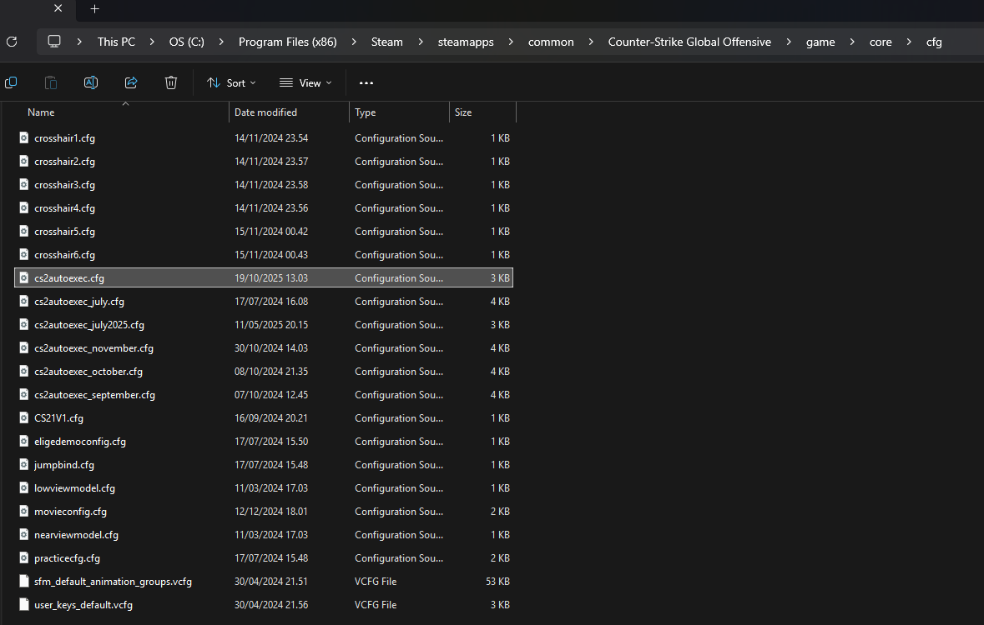Click config icon of practicecfg.cfg
Image resolution: width=984 pixels, height=625 pixels.
click(24, 557)
